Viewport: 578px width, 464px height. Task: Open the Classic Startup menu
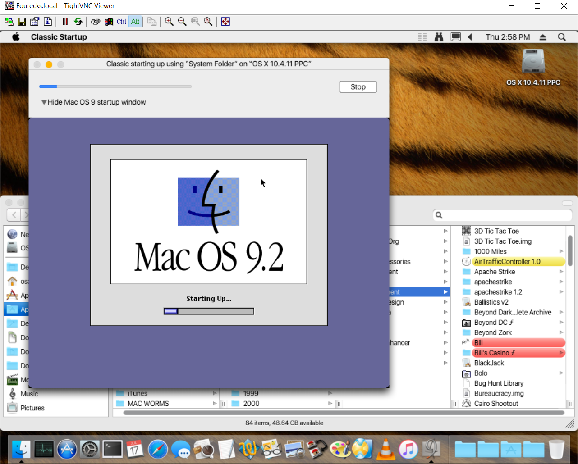point(59,37)
